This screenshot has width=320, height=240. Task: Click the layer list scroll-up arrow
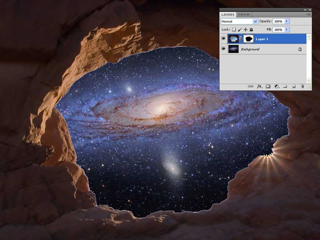[x=309, y=37]
